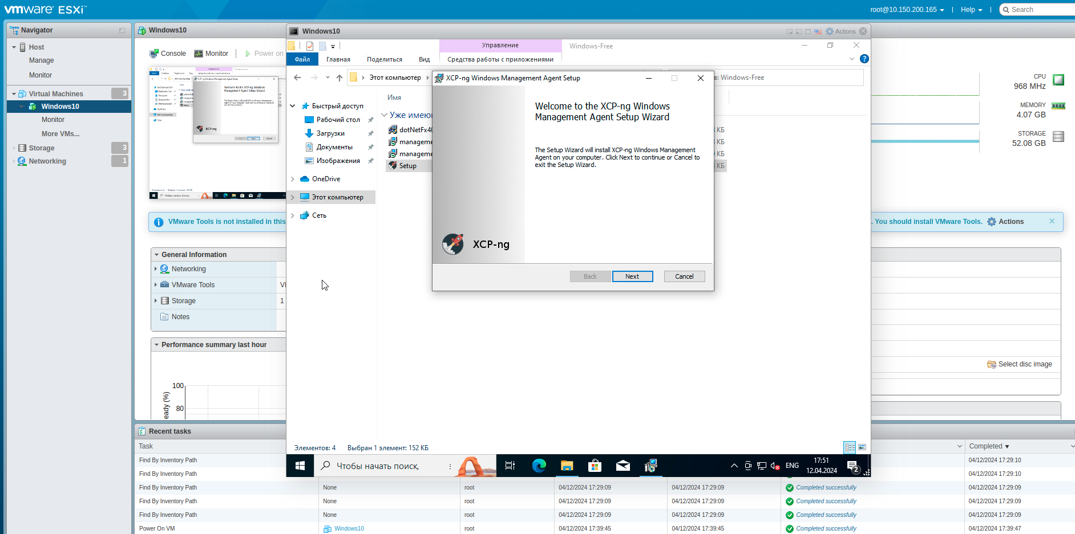Open Microsoft Store from the guest taskbar
Image resolution: width=1075 pixels, height=534 pixels.
(x=595, y=466)
